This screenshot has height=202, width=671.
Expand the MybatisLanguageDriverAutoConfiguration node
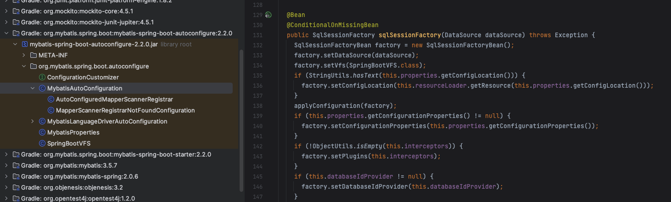point(33,121)
